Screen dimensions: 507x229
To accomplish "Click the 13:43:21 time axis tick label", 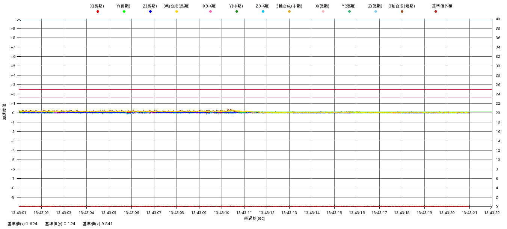I will (469, 213).
